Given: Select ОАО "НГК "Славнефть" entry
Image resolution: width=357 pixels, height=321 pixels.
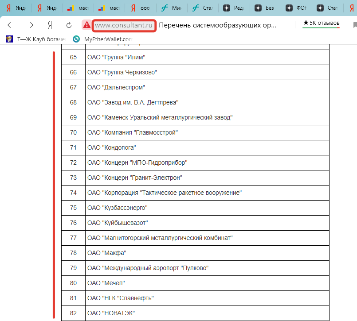Looking at the screenshot, I should [121, 298].
